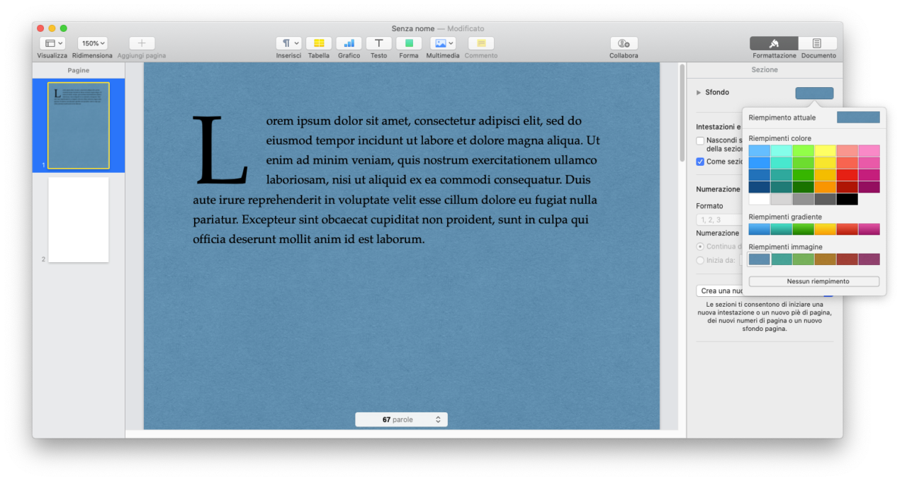Open the 150% zoom dropdown
This screenshot has width=907, height=481.
click(92, 43)
